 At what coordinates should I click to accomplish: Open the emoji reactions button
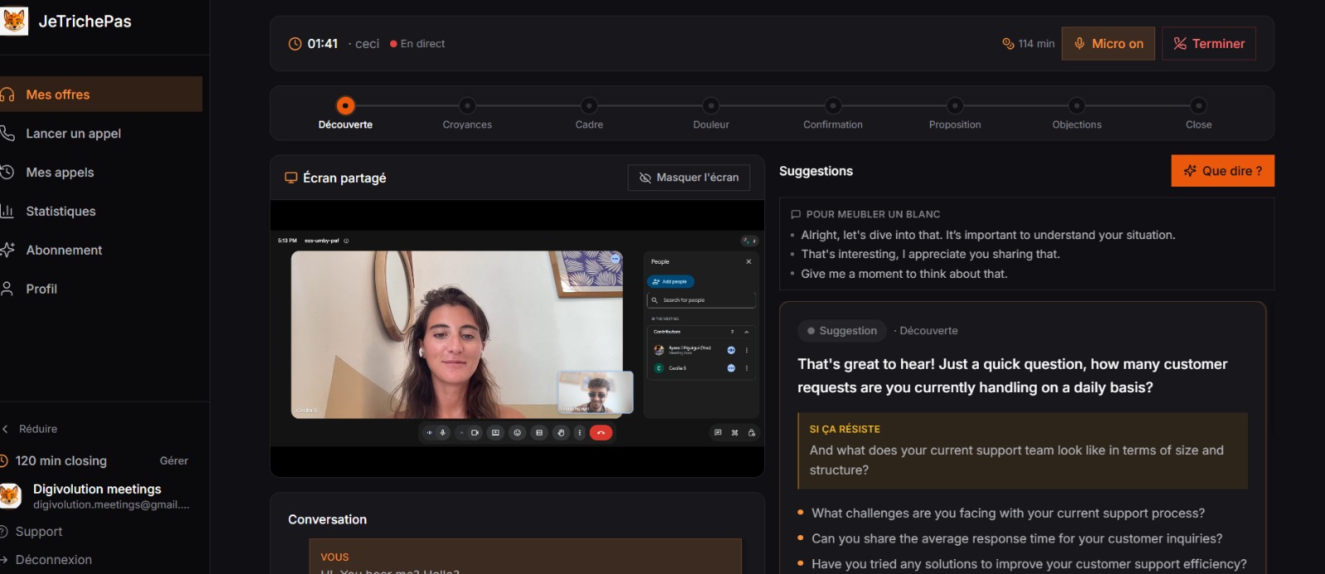tap(518, 433)
